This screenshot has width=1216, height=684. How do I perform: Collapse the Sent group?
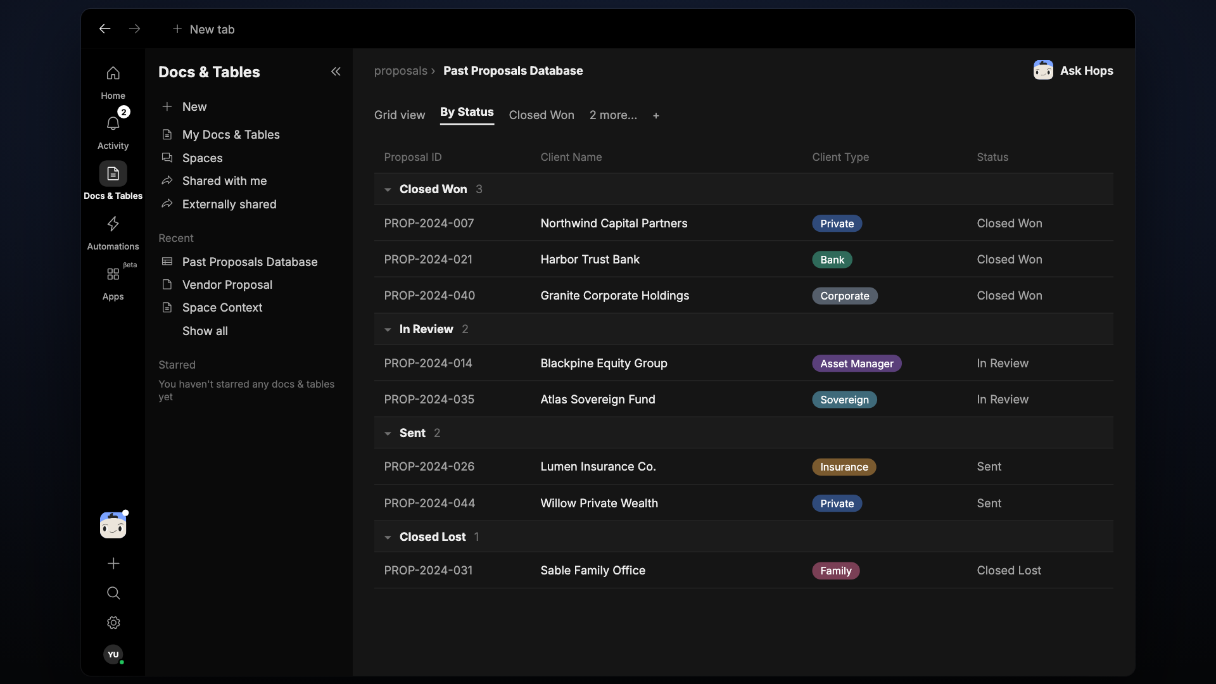[388, 433]
